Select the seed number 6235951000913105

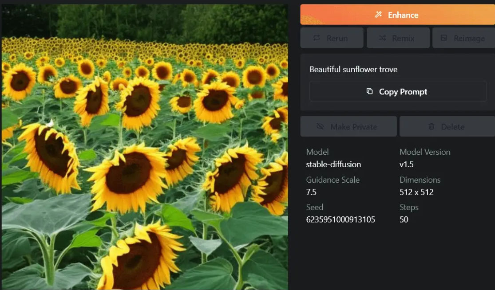point(341,219)
